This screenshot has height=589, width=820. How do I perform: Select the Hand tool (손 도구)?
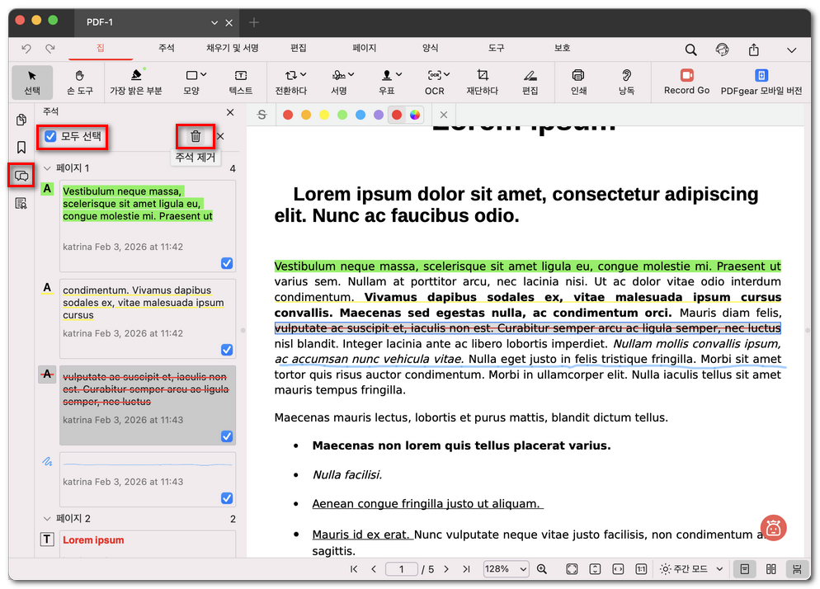click(x=79, y=81)
